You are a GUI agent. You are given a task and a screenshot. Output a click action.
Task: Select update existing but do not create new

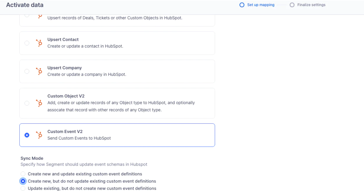tap(23, 188)
